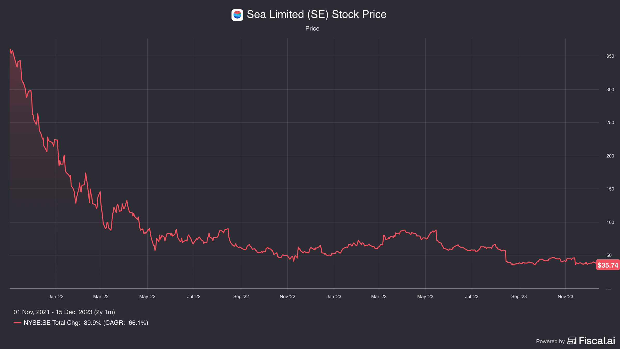Toggle the NYSE:SE Total Chg legend entry

[81, 323]
